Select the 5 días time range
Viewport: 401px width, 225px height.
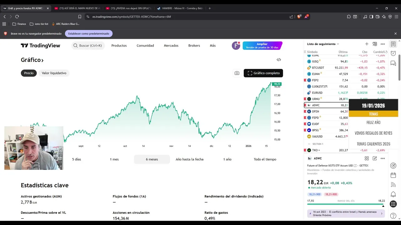[76, 159]
